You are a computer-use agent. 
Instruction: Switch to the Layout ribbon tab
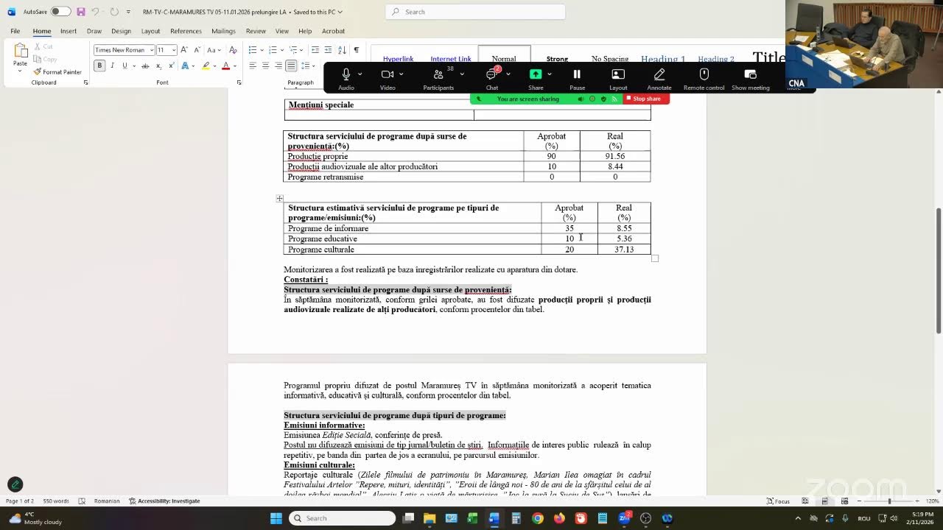point(150,31)
